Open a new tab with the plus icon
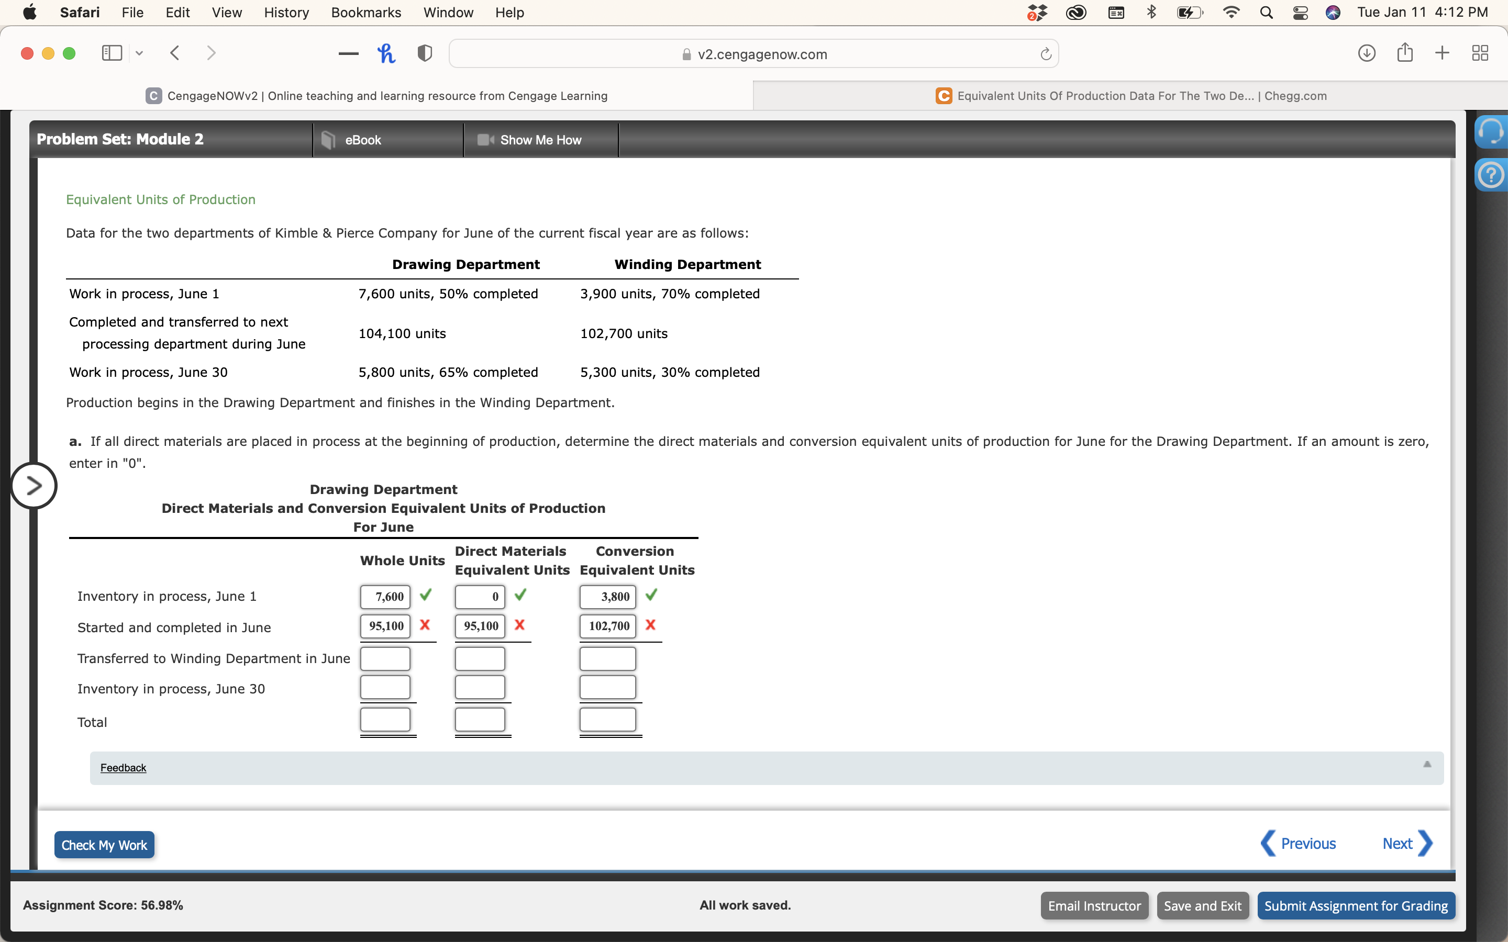This screenshot has width=1508, height=942. pyautogui.click(x=1442, y=53)
